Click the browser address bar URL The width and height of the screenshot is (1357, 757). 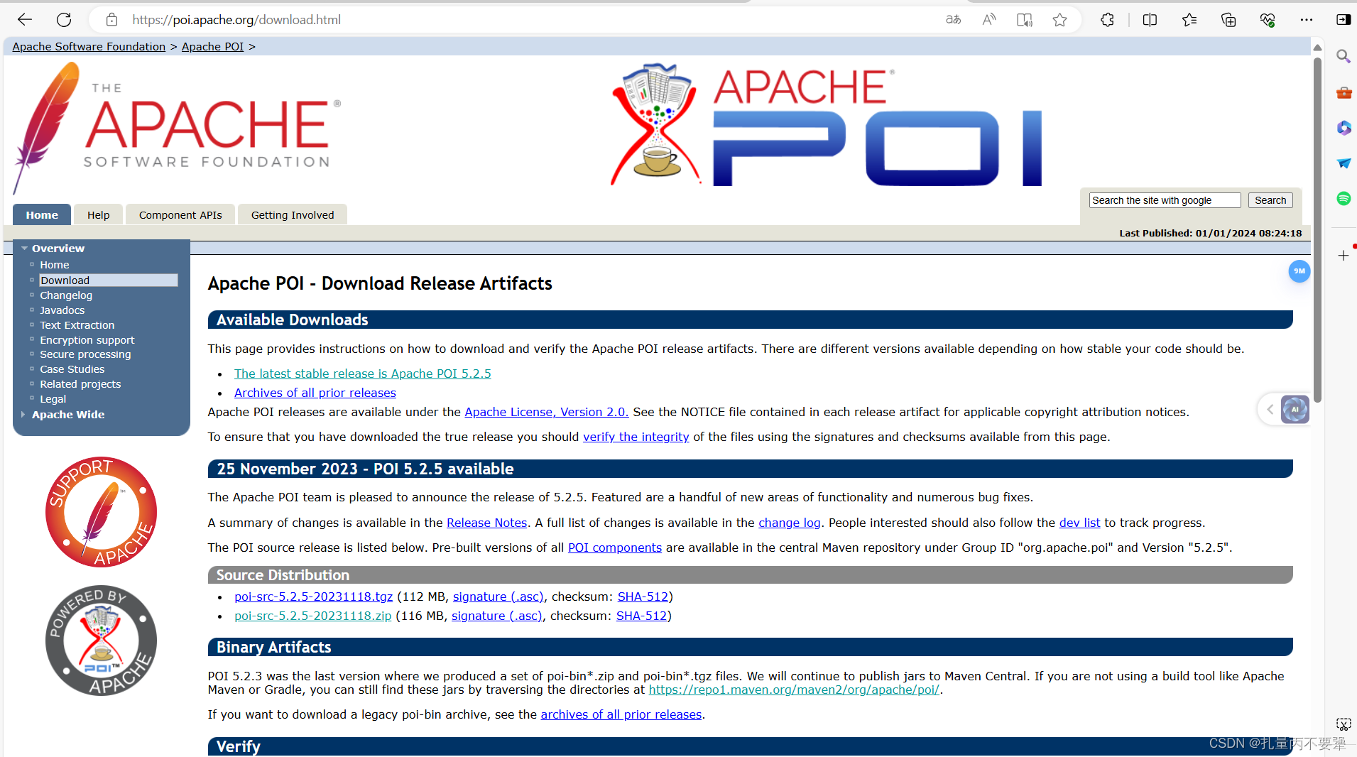click(236, 20)
